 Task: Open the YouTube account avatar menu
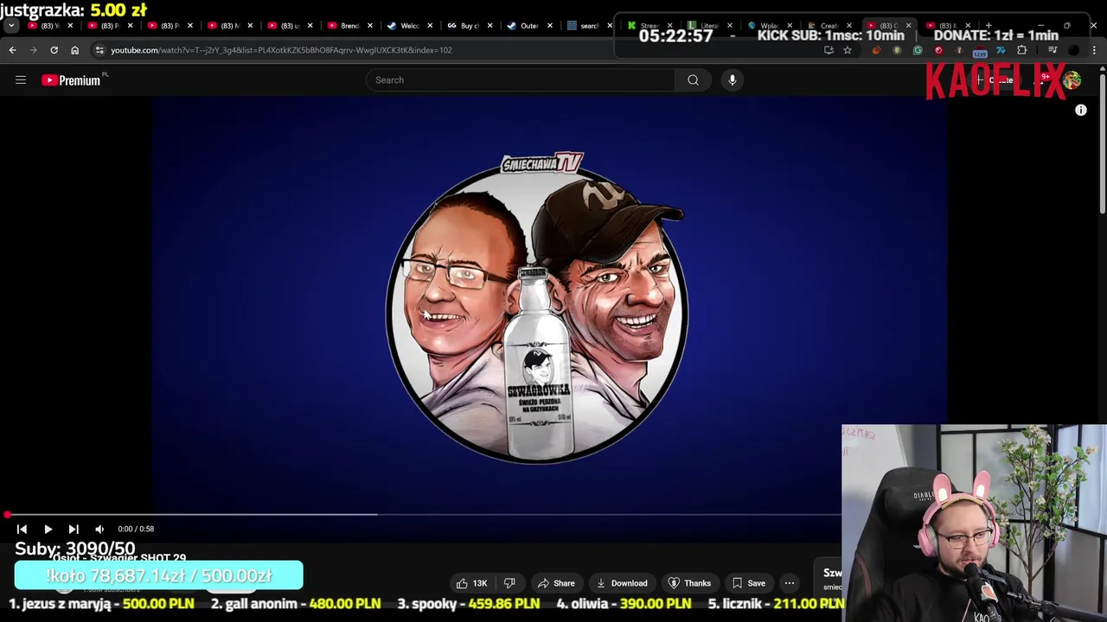(x=1072, y=80)
